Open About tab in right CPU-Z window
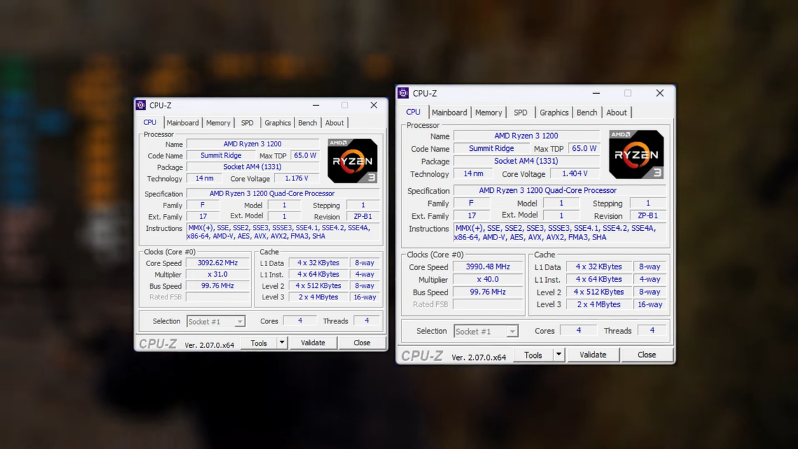This screenshot has width=798, height=449. 616,112
